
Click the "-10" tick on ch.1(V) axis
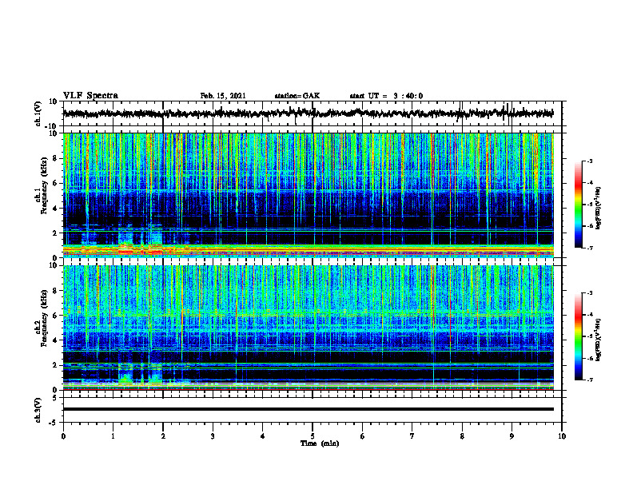[x=52, y=126]
